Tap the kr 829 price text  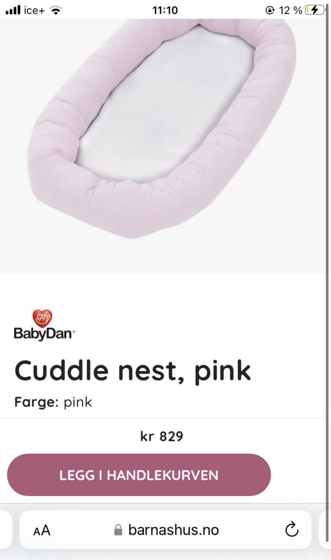161,436
